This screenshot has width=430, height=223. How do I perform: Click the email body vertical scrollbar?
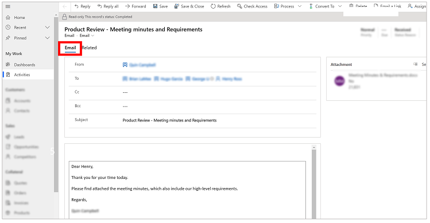coord(314,184)
